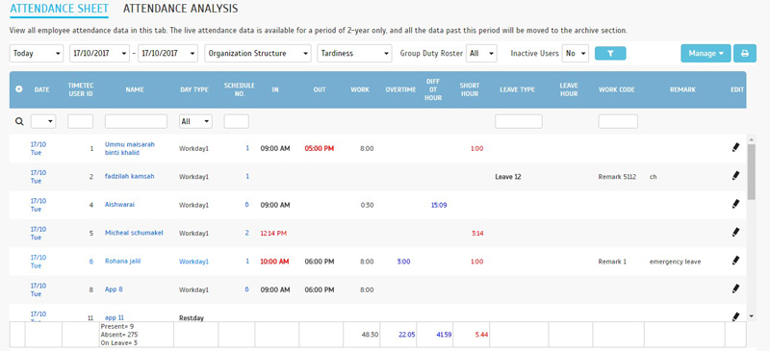Click the print icon button
The height and width of the screenshot is (351, 770).
(745, 54)
